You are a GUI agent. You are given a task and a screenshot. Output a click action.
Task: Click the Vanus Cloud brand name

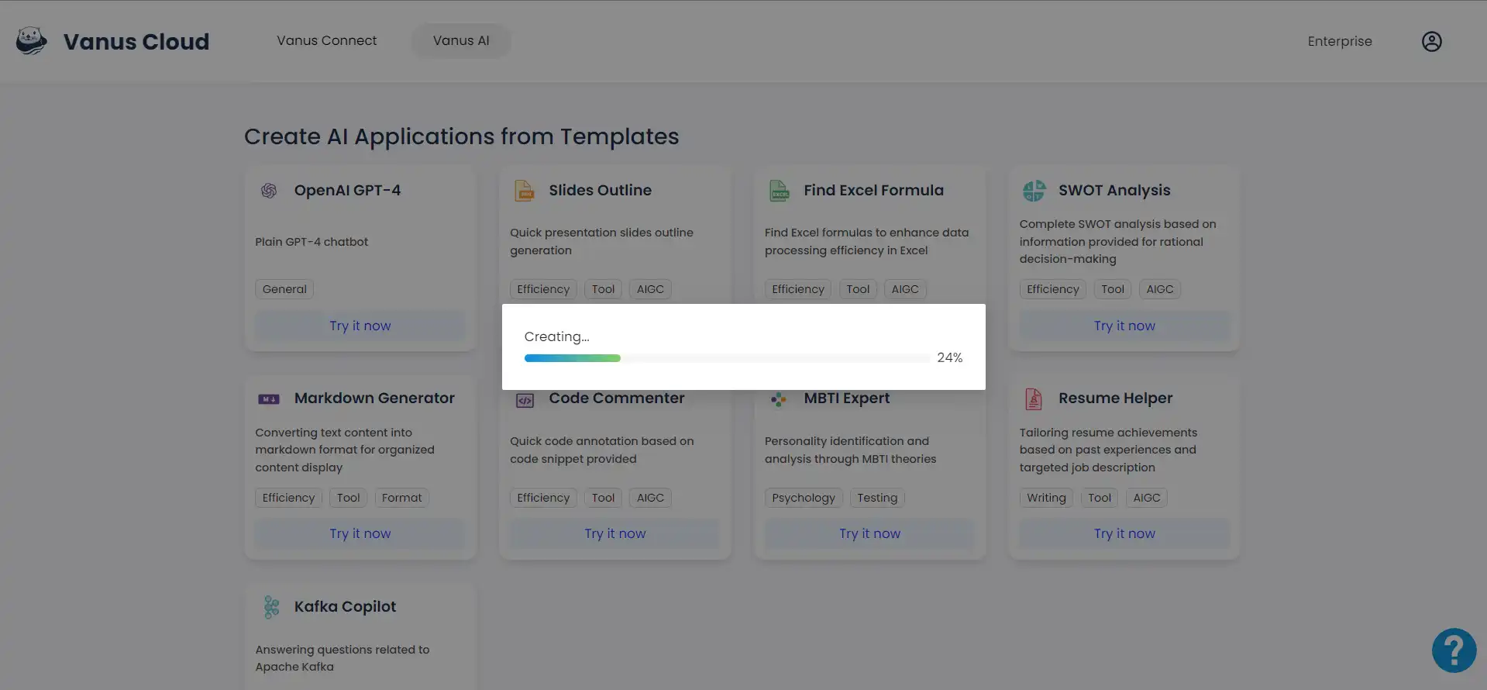point(136,41)
